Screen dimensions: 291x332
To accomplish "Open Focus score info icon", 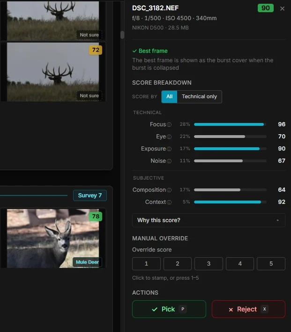I will pyautogui.click(x=169, y=124).
